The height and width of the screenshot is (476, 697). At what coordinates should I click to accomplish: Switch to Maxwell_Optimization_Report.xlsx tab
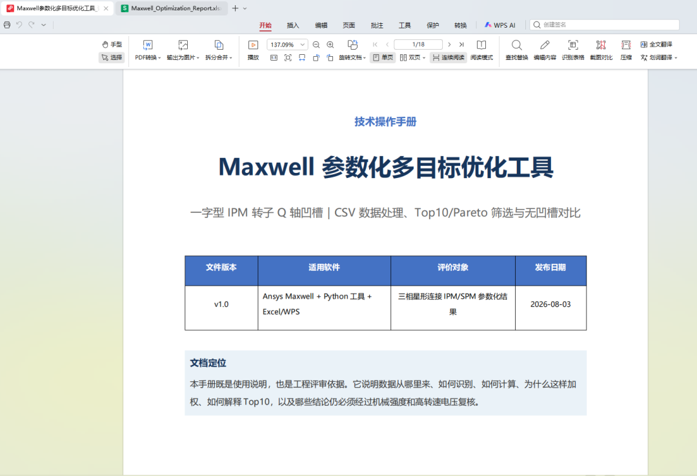coord(171,8)
